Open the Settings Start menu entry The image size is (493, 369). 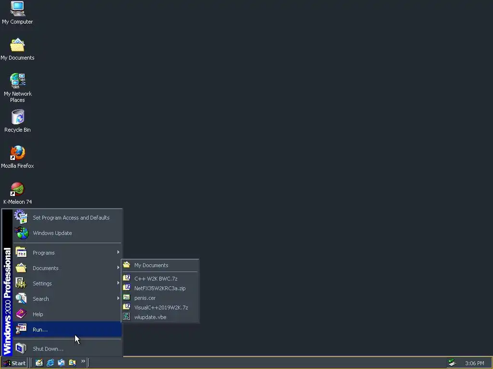click(x=67, y=283)
